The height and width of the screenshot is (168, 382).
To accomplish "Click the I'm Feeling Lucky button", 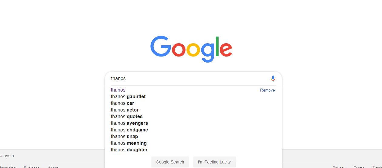I will (214, 162).
